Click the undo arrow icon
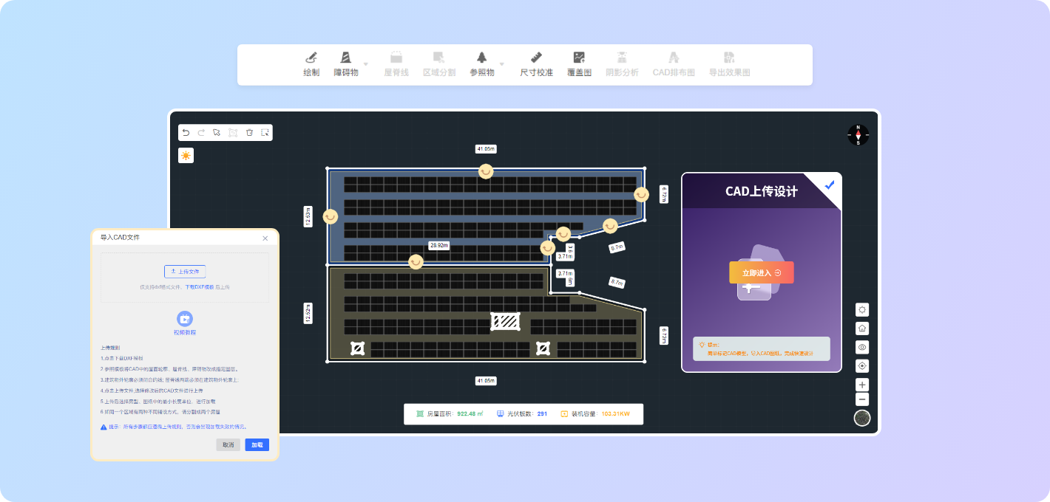1050x502 pixels. [186, 133]
